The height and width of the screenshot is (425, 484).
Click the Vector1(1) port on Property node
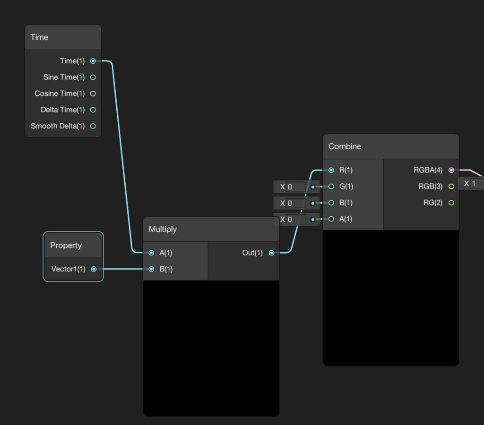[94, 269]
